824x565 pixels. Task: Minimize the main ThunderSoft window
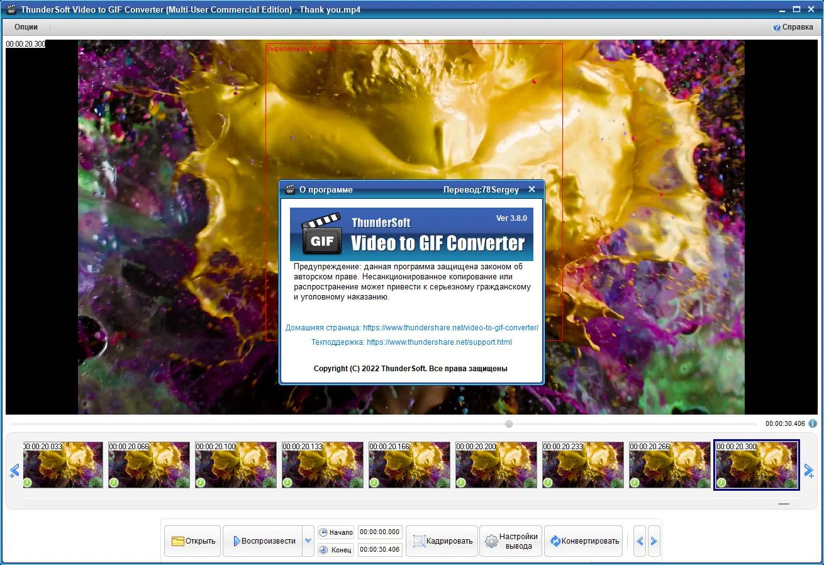(x=782, y=9)
